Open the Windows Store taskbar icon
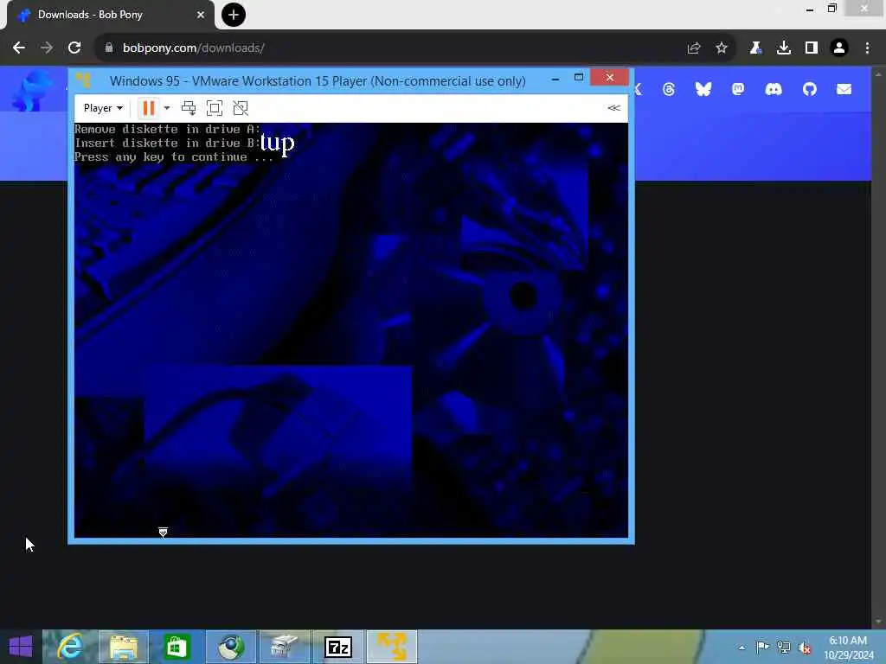Image resolution: width=886 pixels, height=664 pixels. 177,647
